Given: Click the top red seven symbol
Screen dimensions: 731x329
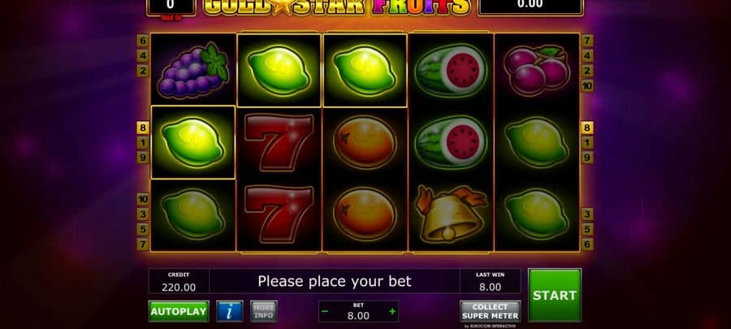Looking at the screenshot, I should tap(279, 142).
